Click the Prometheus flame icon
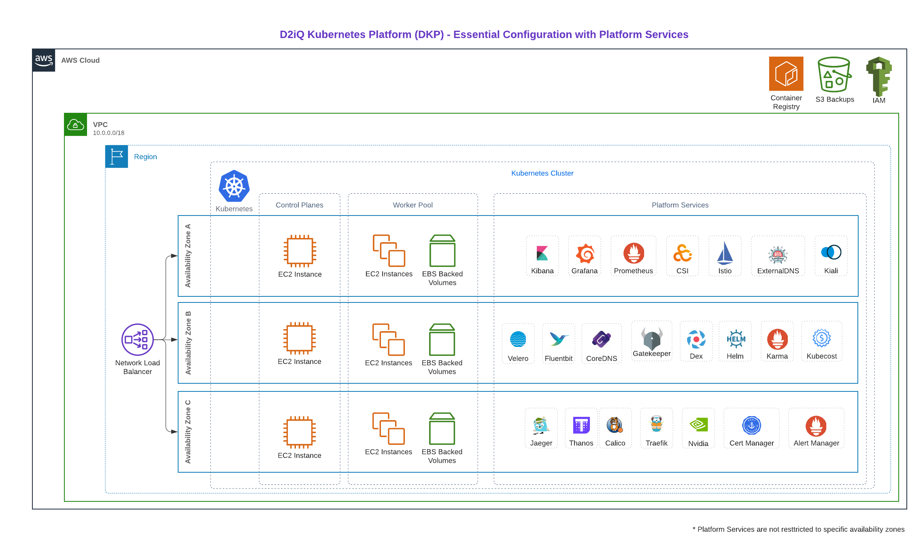Image resolution: width=923 pixels, height=558 pixels. (x=634, y=253)
